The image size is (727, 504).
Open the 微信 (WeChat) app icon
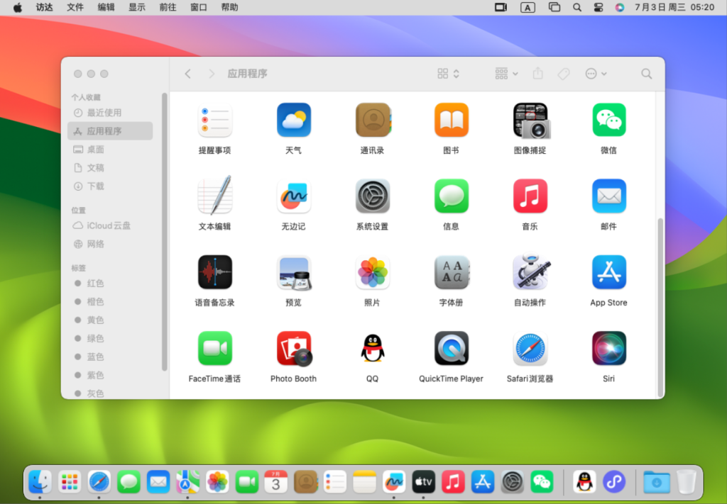(x=608, y=120)
